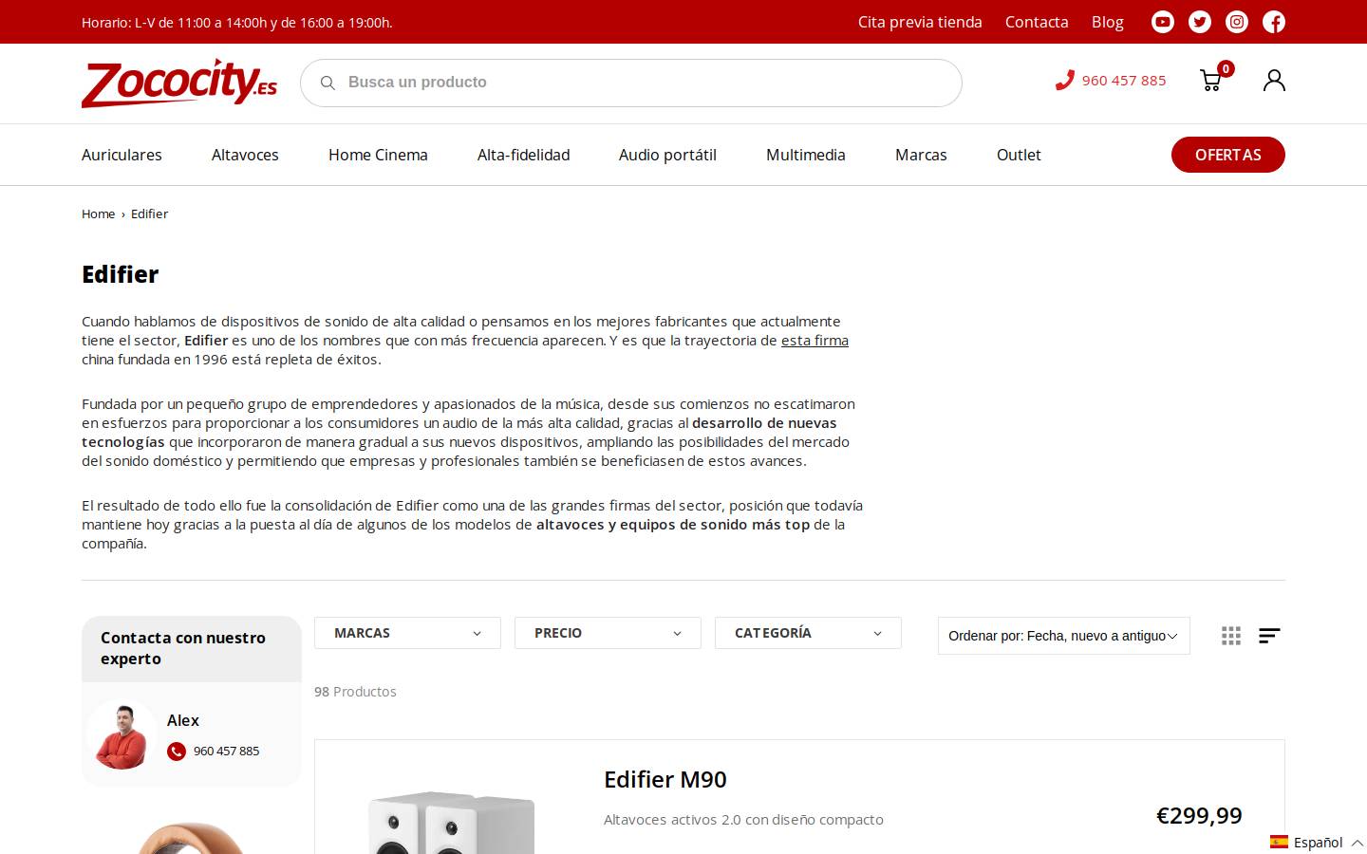Click the Edifier M90 speaker image
1367x854 pixels.
pyautogui.click(x=452, y=822)
